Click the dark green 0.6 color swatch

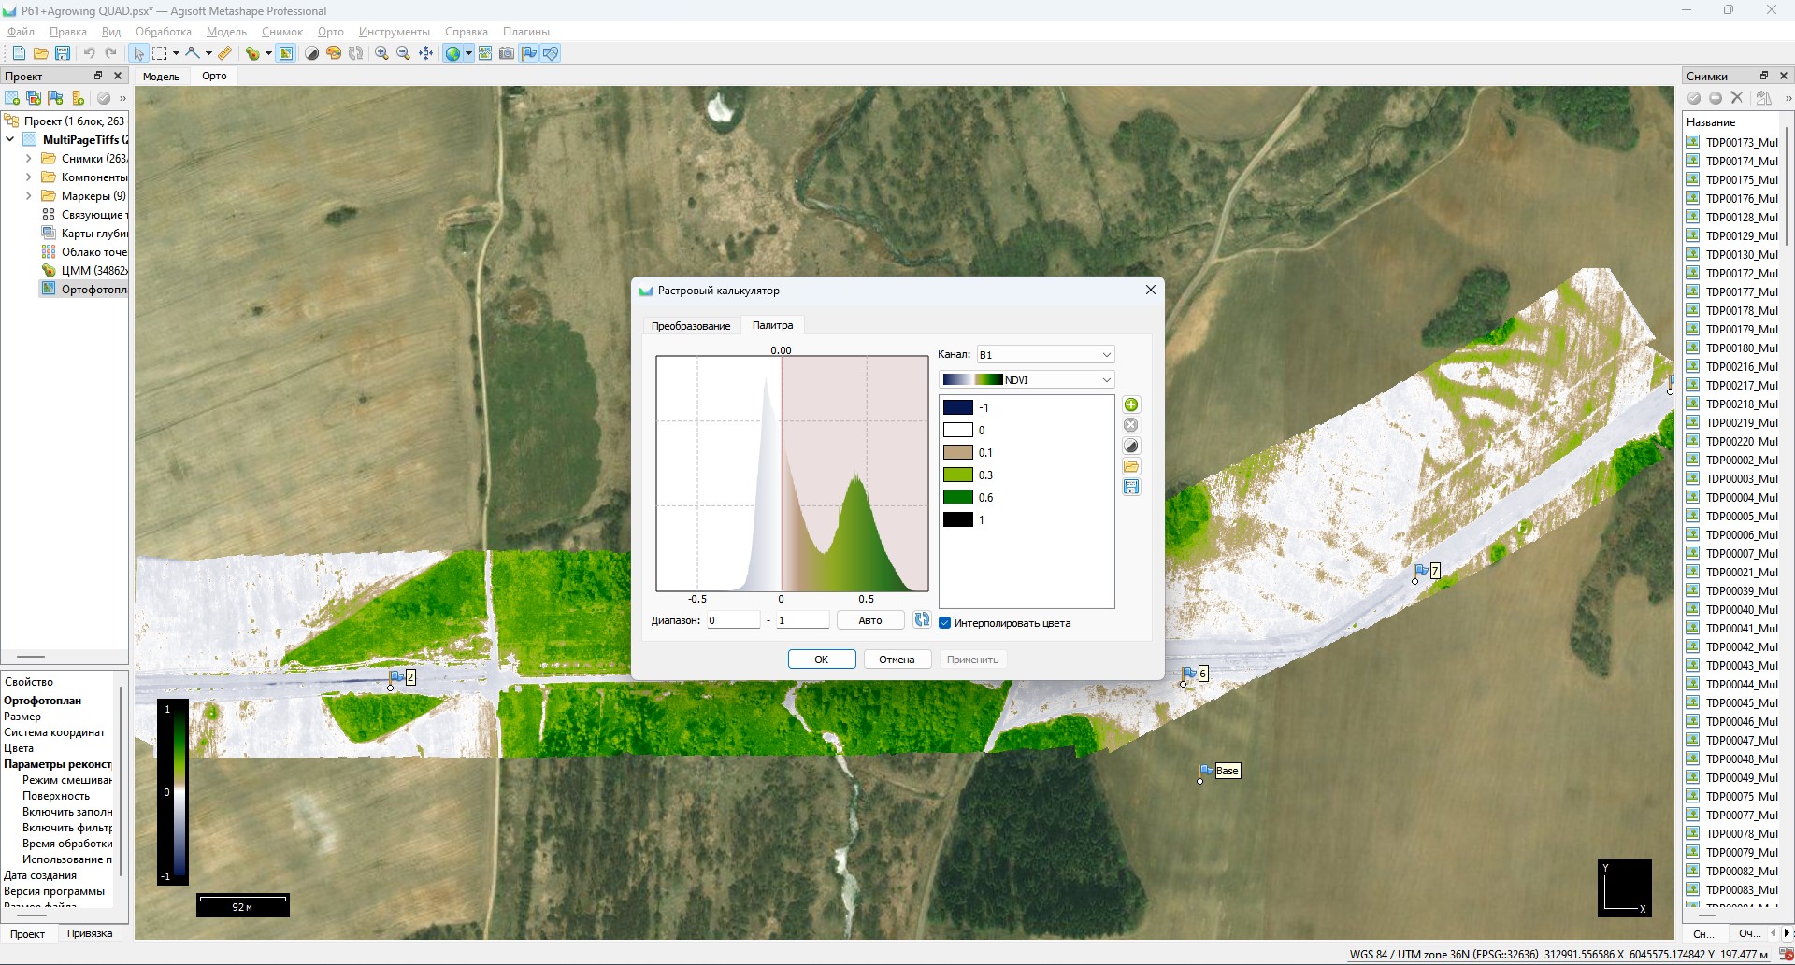958,497
